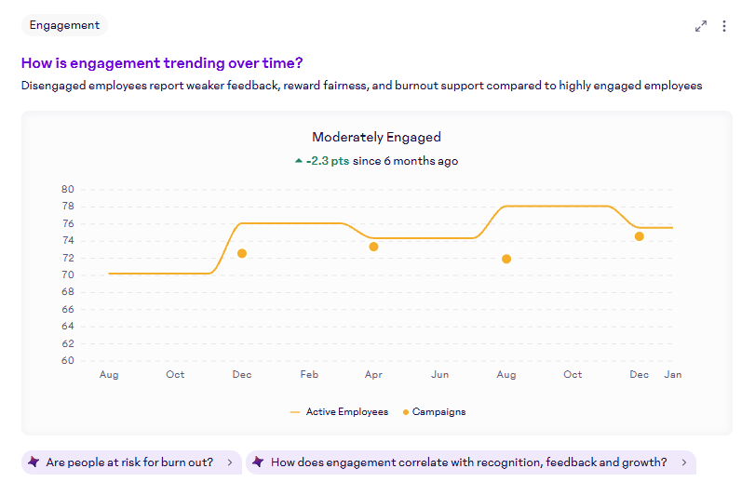This screenshot has height=482, width=755.
Task: Open 'Are people at risk for burn out?'
Action: coord(129,462)
